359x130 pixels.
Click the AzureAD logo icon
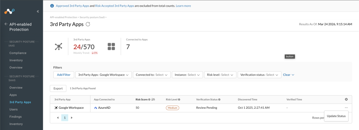pyautogui.click(x=96, y=108)
